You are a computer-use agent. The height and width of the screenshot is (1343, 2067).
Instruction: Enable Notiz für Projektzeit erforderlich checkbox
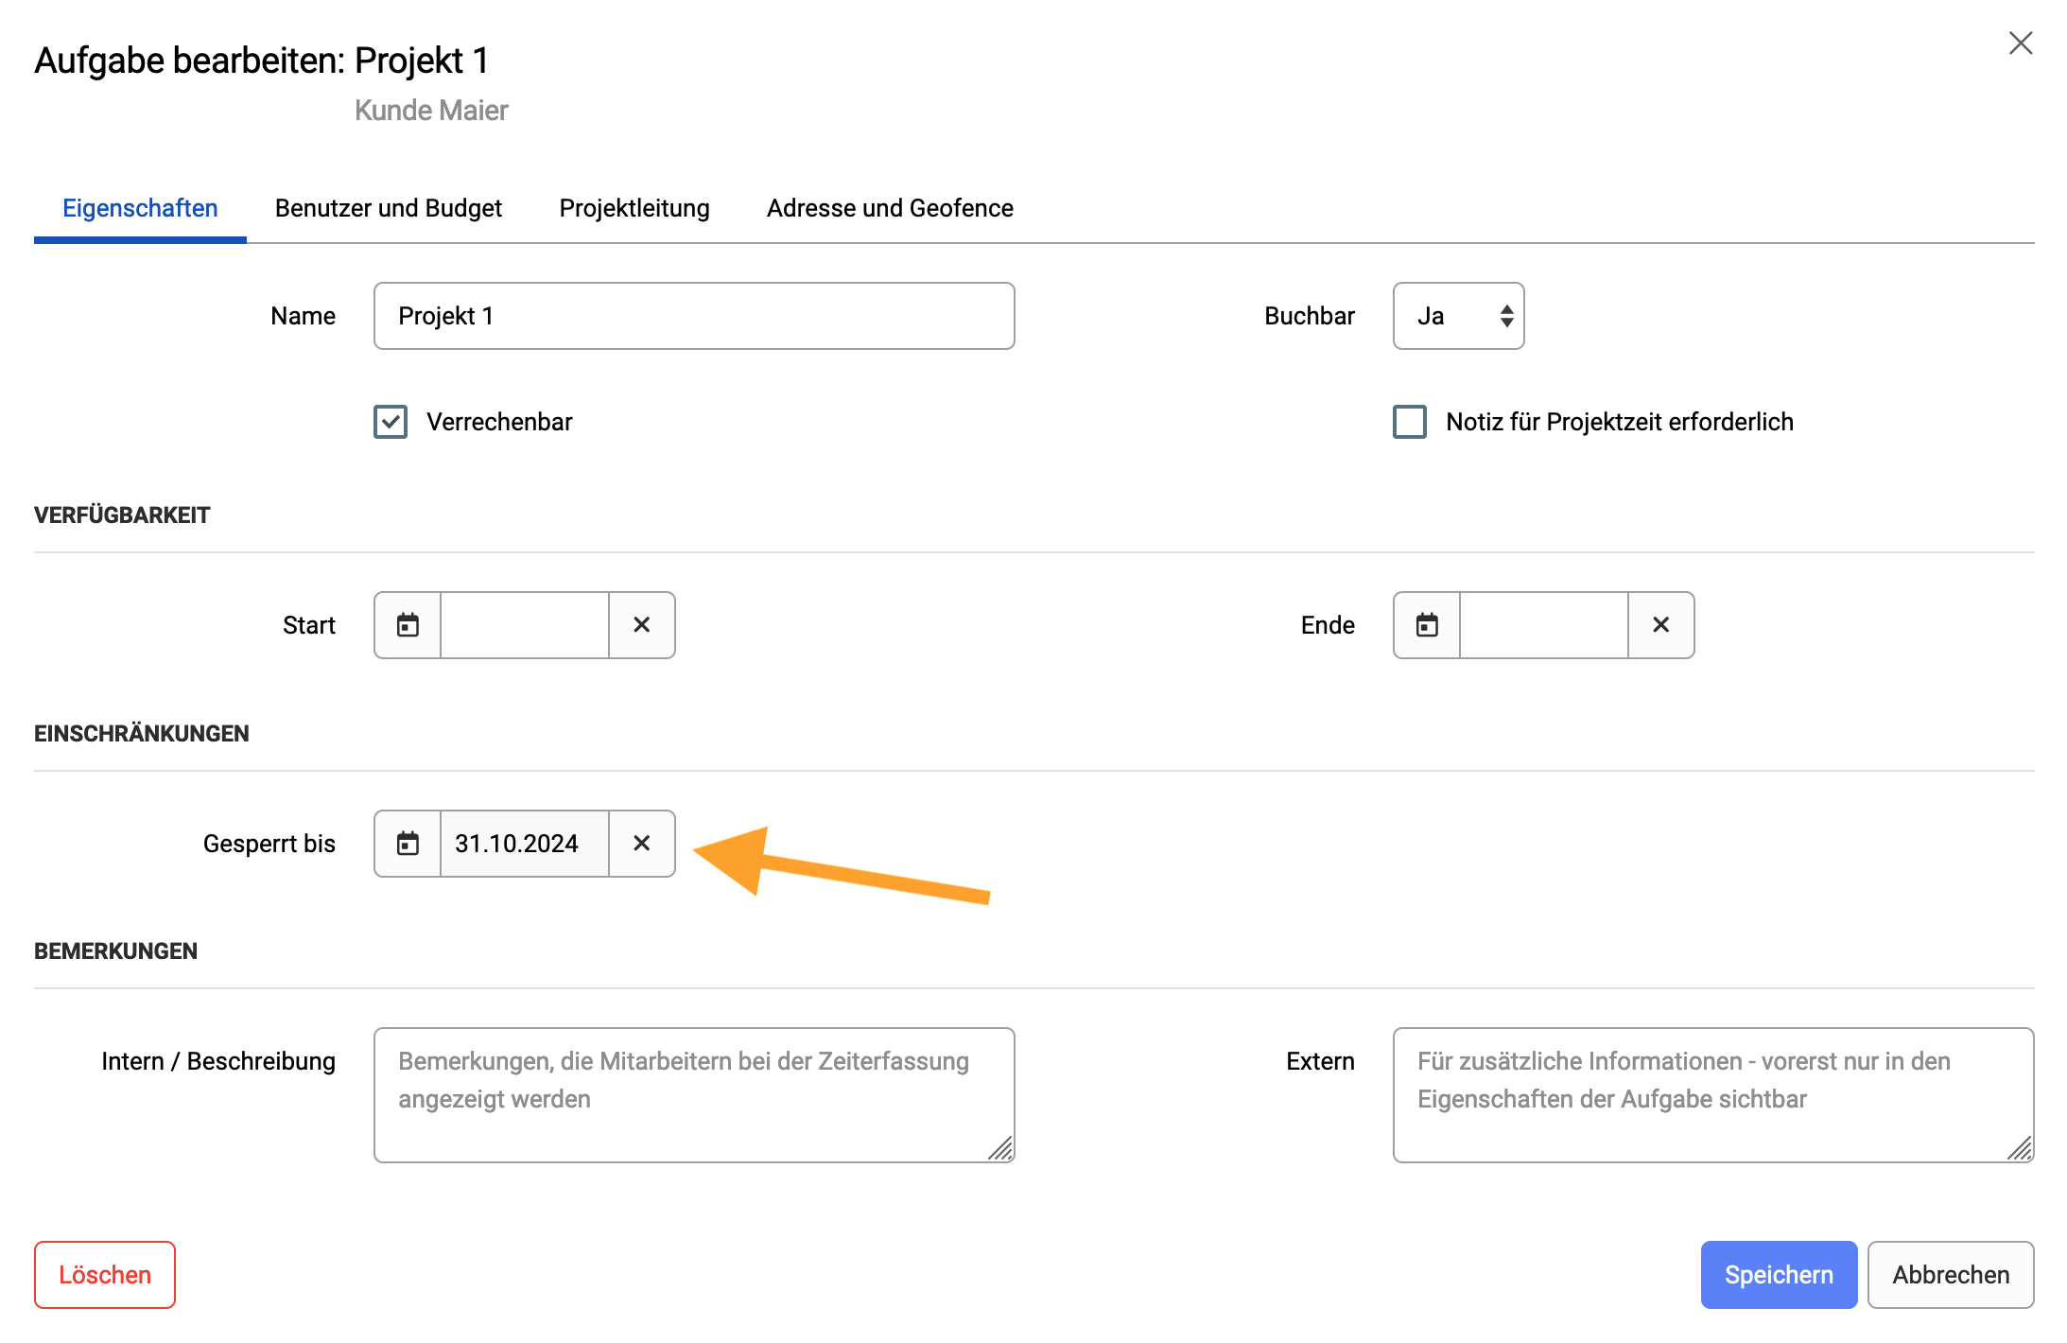(x=1410, y=422)
